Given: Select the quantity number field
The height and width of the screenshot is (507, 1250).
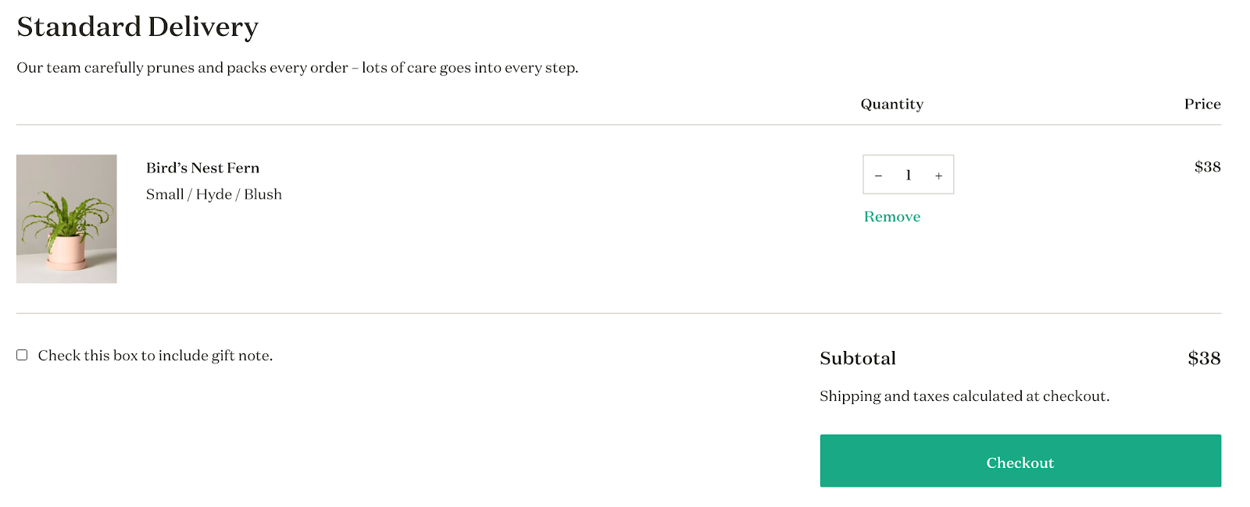Looking at the screenshot, I should 909,175.
